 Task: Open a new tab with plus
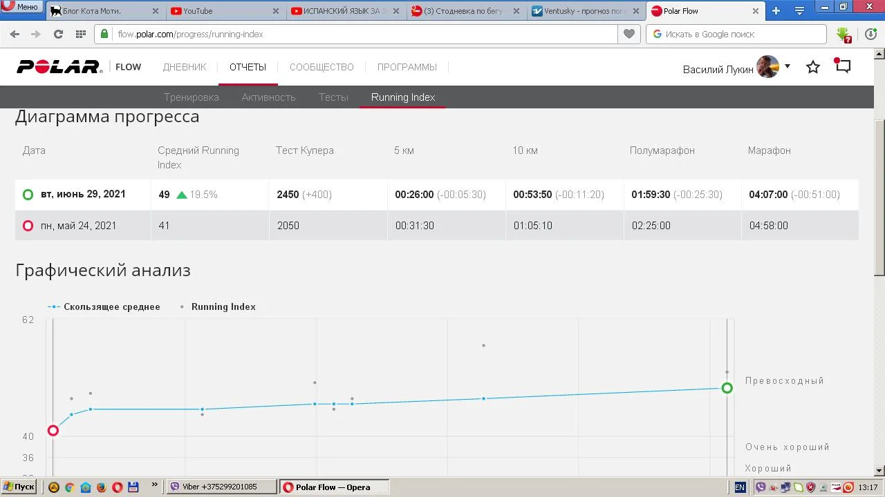coord(776,11)
